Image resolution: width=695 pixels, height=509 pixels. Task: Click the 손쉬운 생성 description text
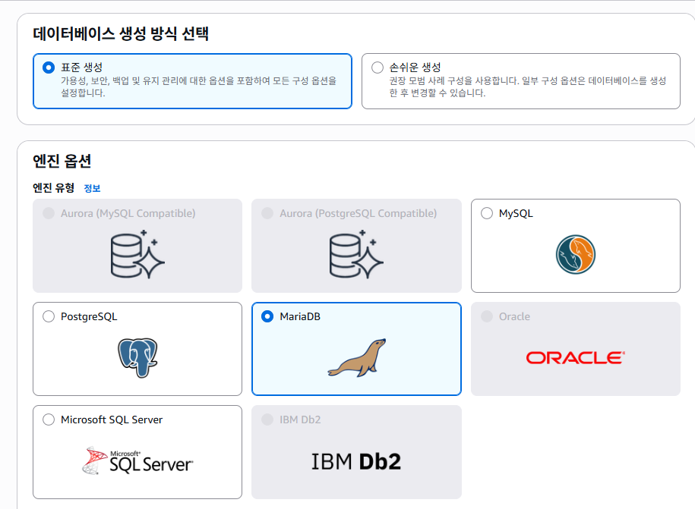(527, 86)
